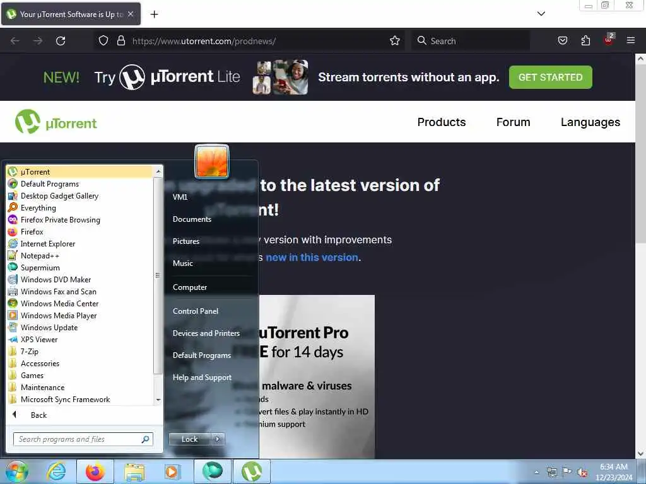Click the user account flower picture
646x484 pixels.
[212, 161]
